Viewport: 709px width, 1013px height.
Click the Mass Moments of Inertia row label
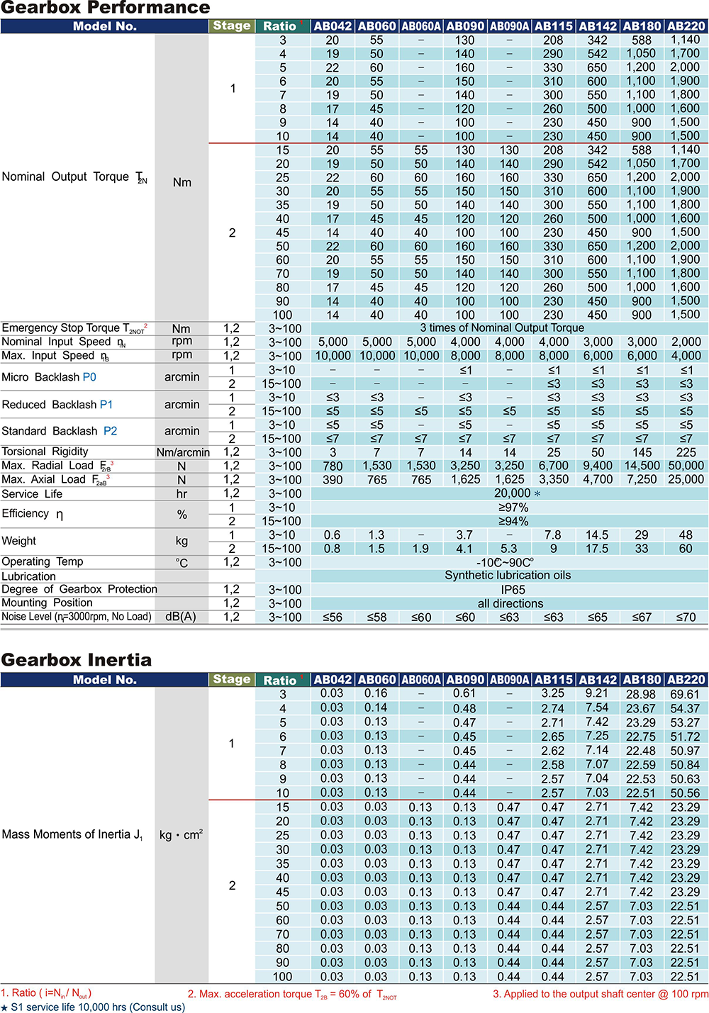coord(72,835)
